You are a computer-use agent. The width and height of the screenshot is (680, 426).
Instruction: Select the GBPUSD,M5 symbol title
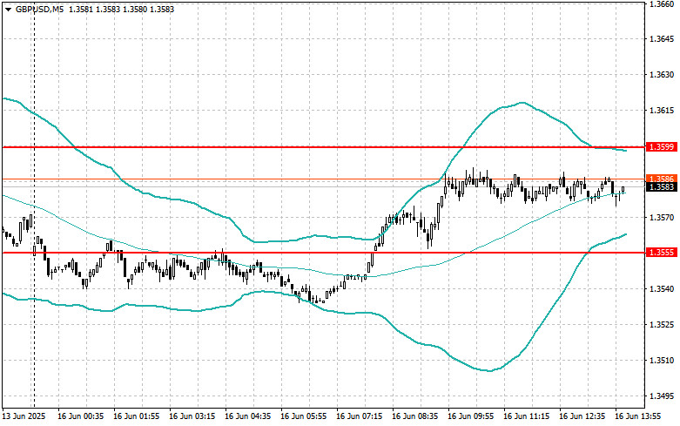[x=39, y=9]
